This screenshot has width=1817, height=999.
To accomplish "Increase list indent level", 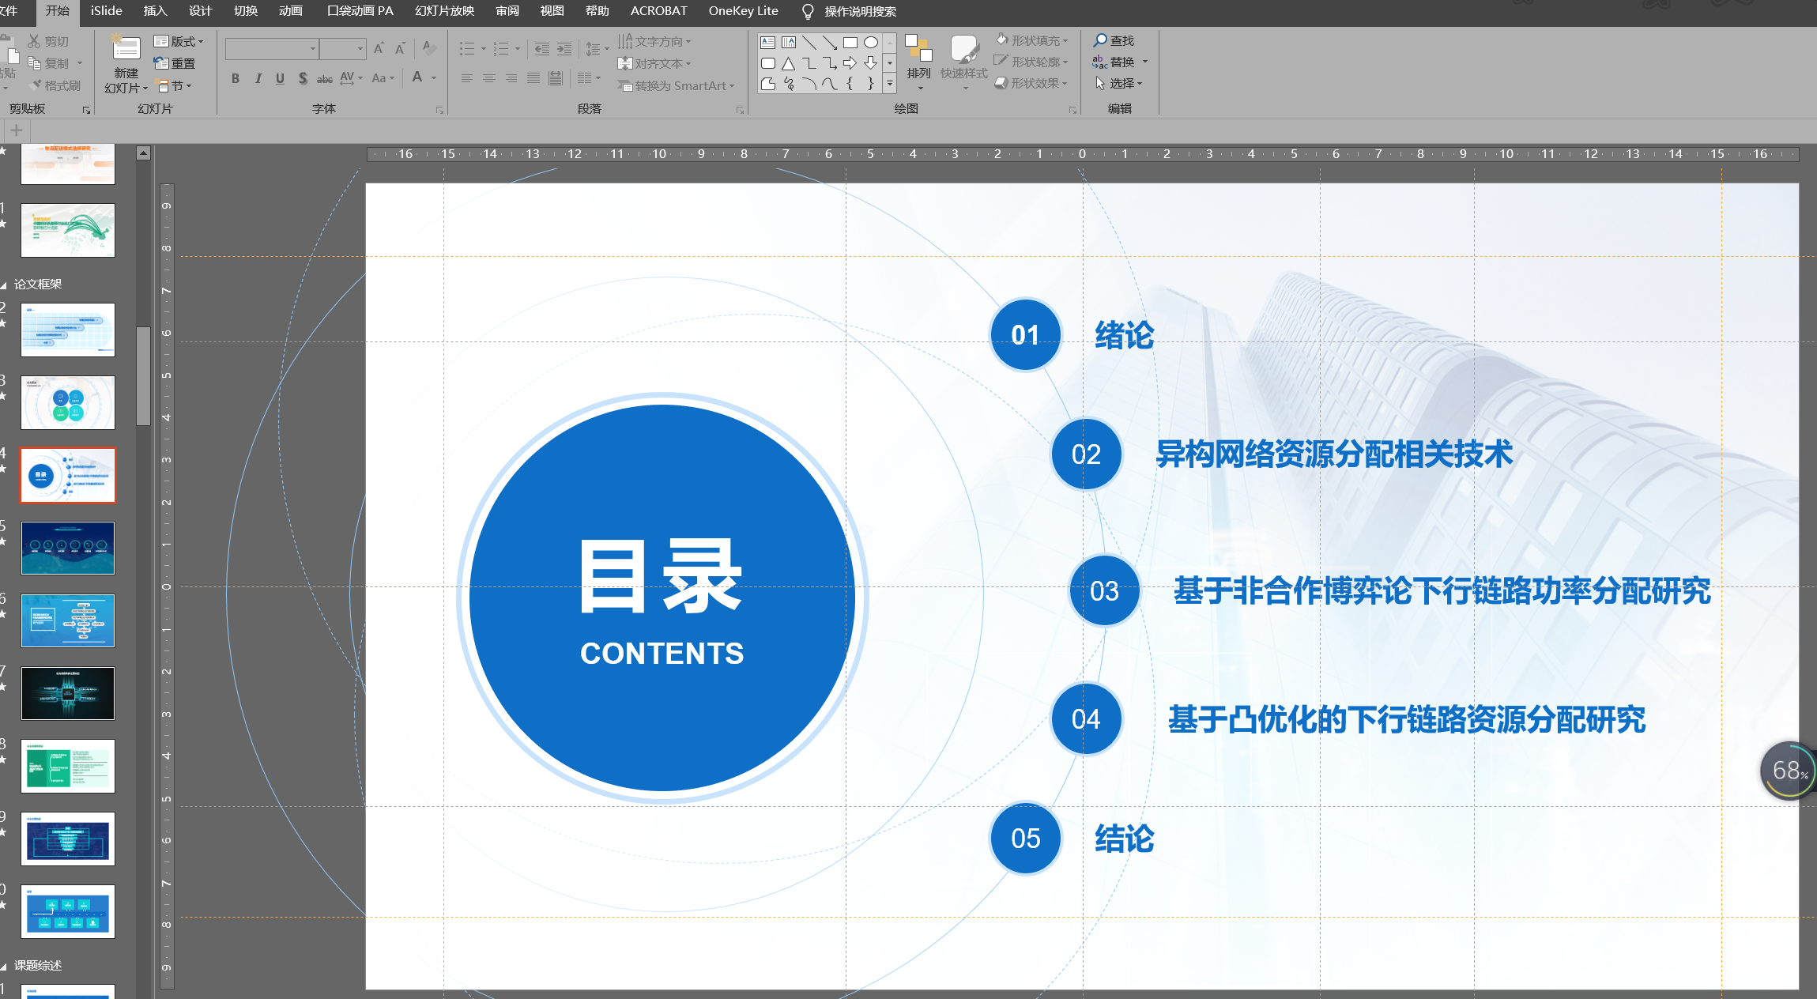I will pyautogui.click(x=564, y=49).
